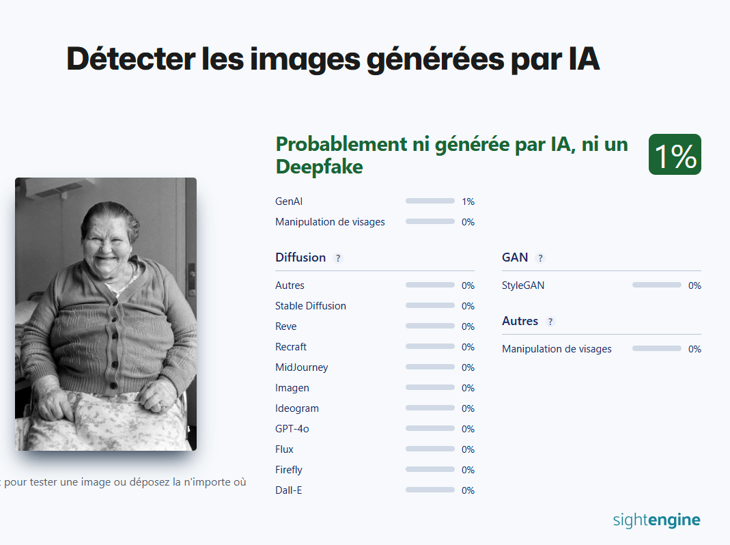The image size is (730, 545).
Task: Click the Manipulation de visages bar under Autres
Action: pos(656,349)
